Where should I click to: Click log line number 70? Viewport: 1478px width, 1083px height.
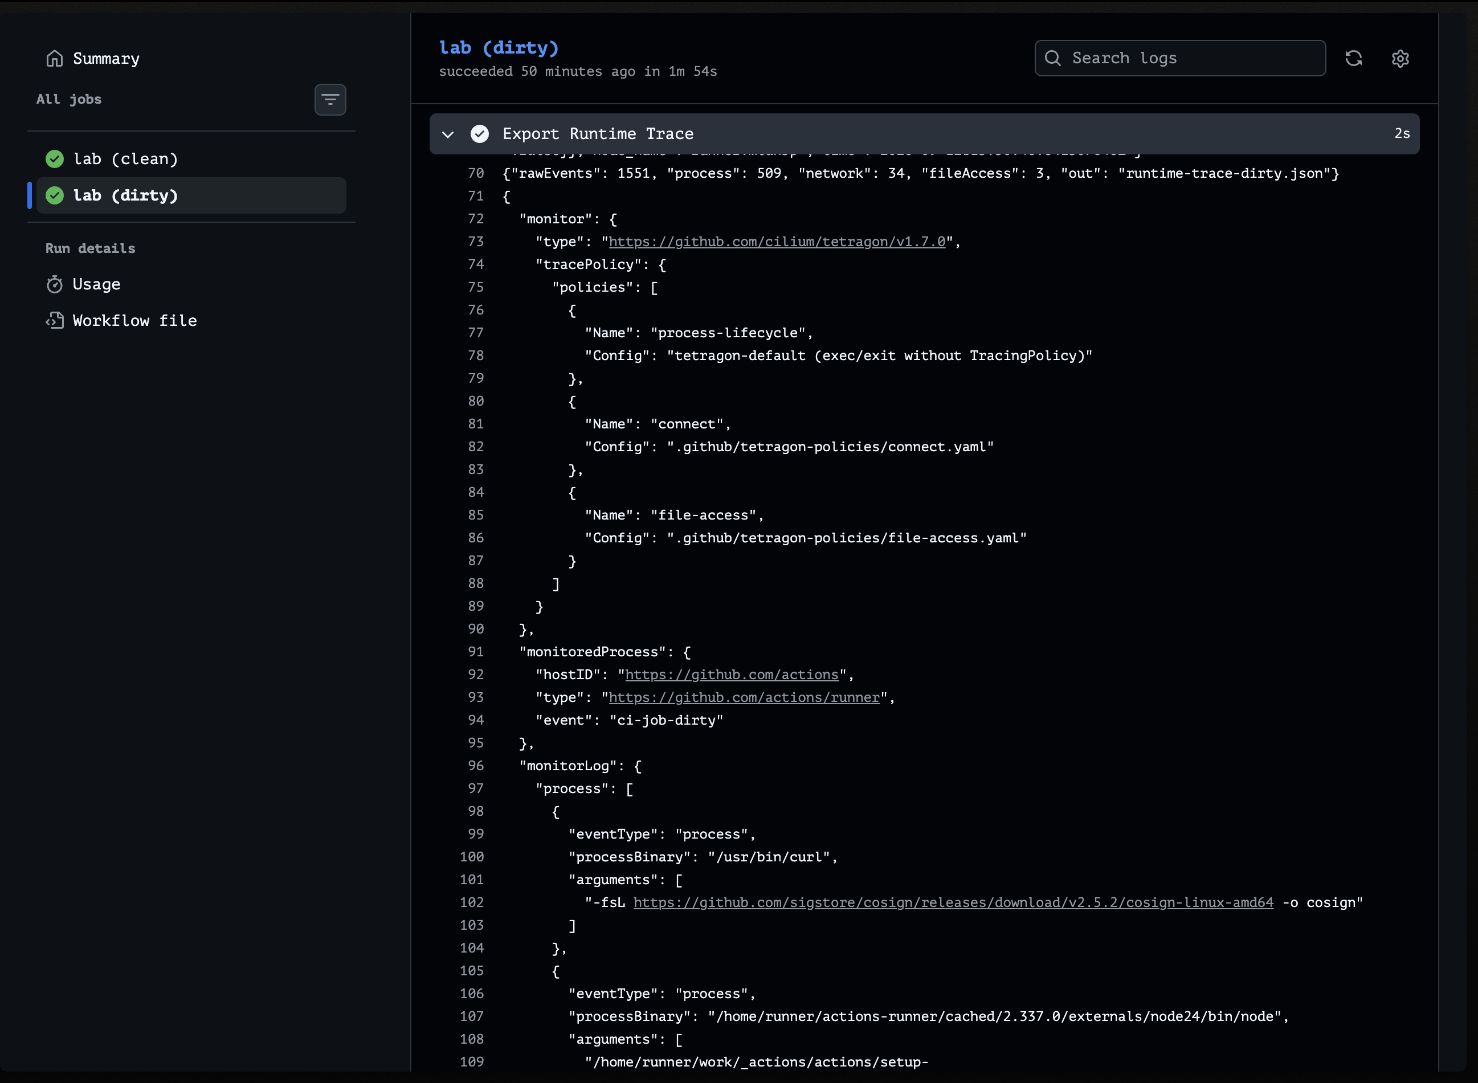(x=476, y=174)
